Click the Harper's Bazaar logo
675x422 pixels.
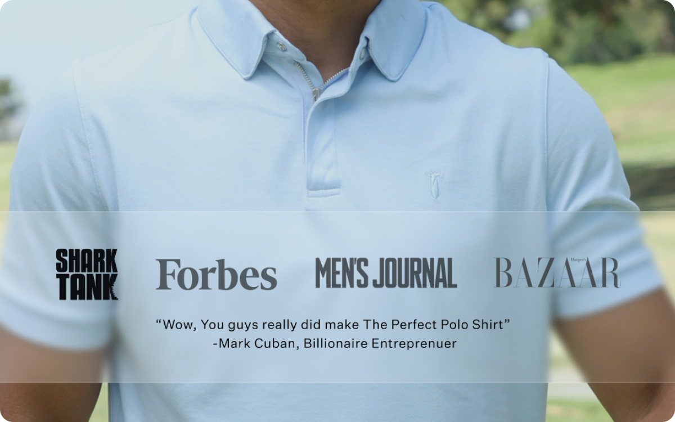point(557,272)
